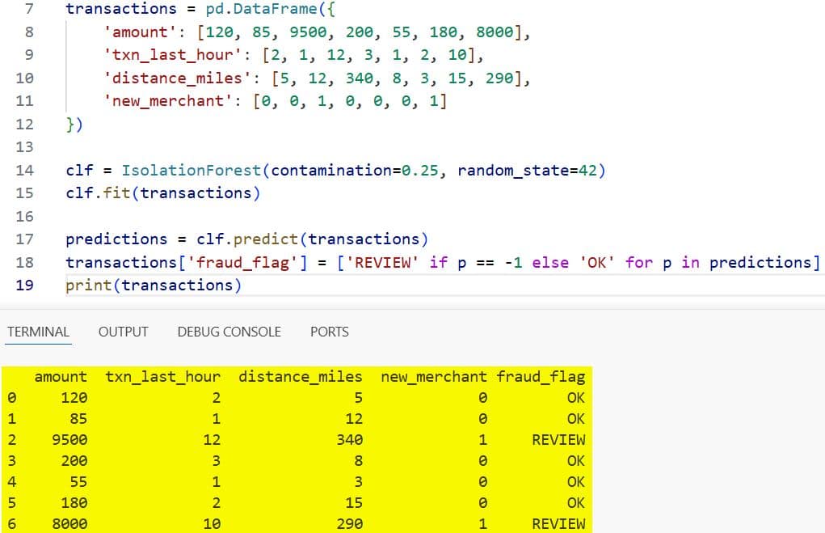
Task: Click 'IsolationForest' in the code
Action: tap(192, 170)
